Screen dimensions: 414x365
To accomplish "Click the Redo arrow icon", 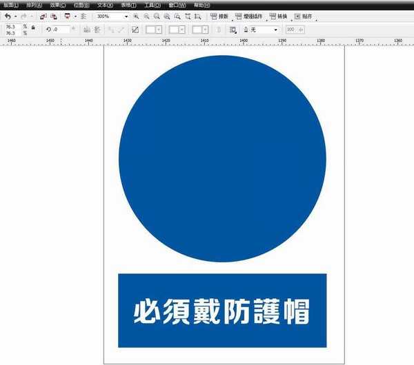I will pyautogui.click(x=23, y=16).
